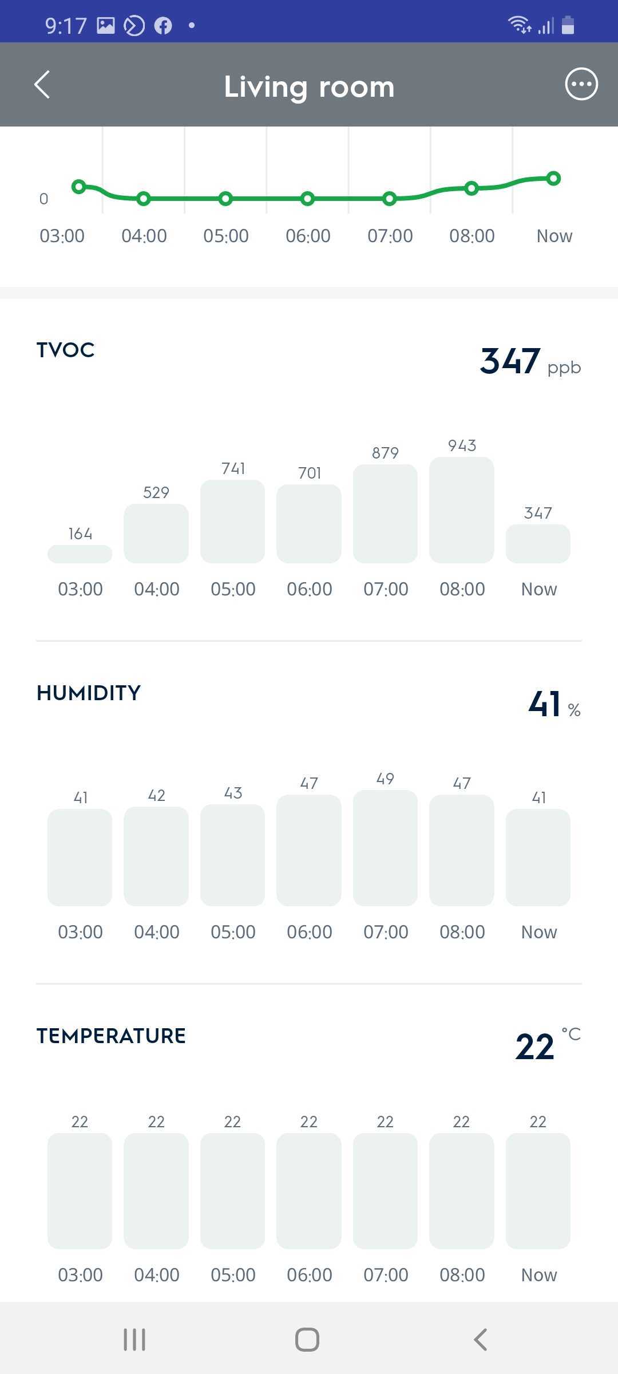Tap the 08:00 data point on line chart
Viewport: 618px width, 1374px height.
point(472,188)
